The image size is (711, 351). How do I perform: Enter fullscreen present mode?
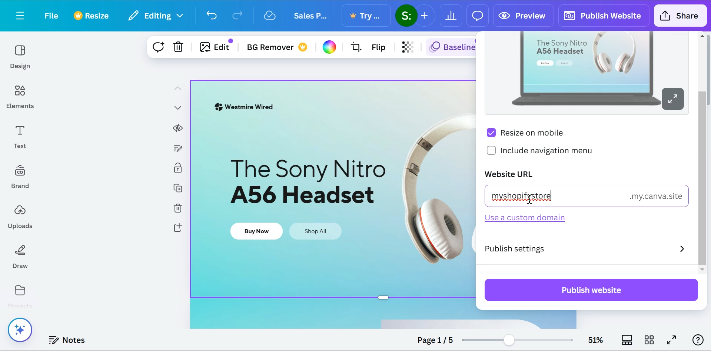click(671, 340)
